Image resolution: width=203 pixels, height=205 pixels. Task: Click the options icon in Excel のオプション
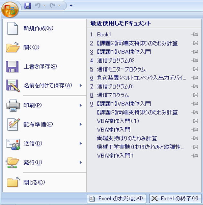[92, 199]
